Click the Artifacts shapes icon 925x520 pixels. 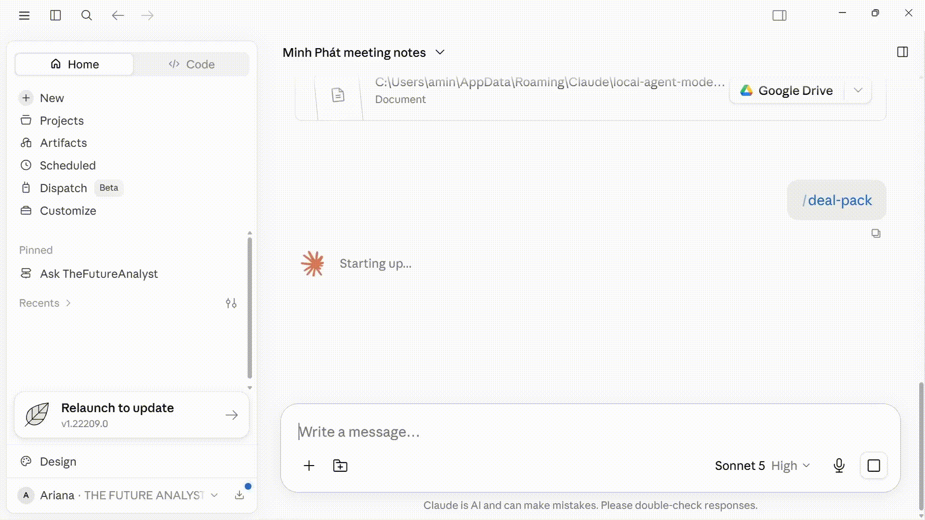[26, 143]
